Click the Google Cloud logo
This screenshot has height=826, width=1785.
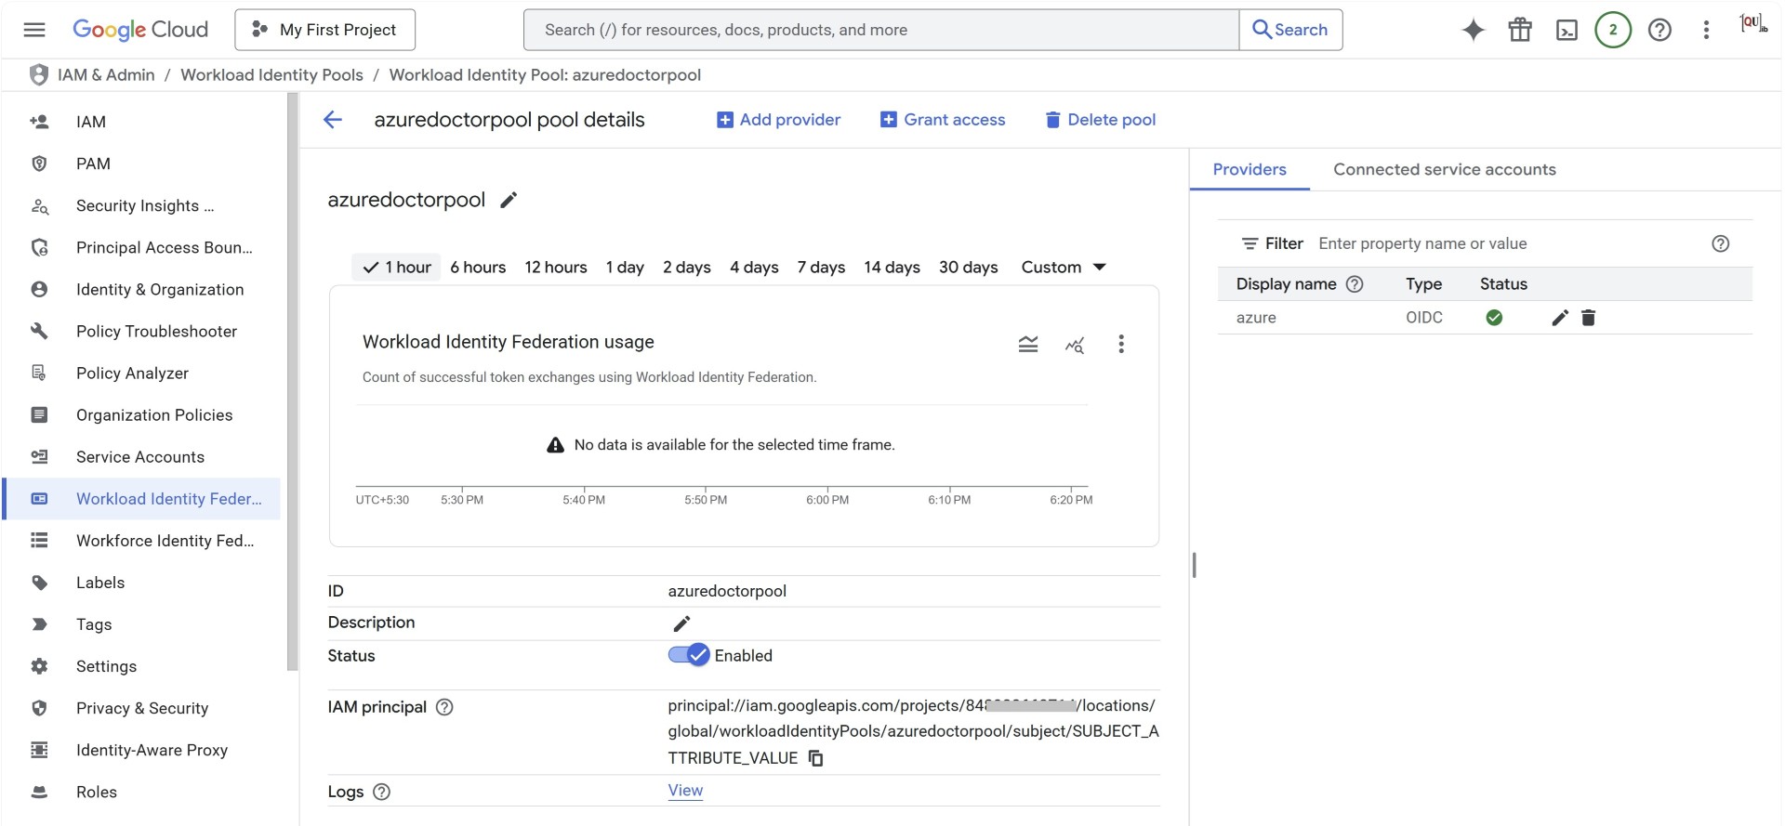(140, 30)
